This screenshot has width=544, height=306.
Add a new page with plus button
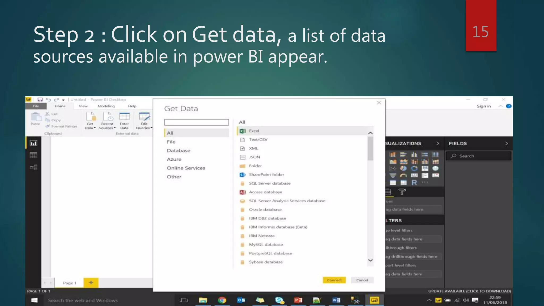pos(91,283)
